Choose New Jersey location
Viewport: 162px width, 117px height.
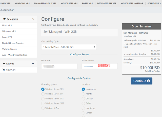[x=83, y=108]
